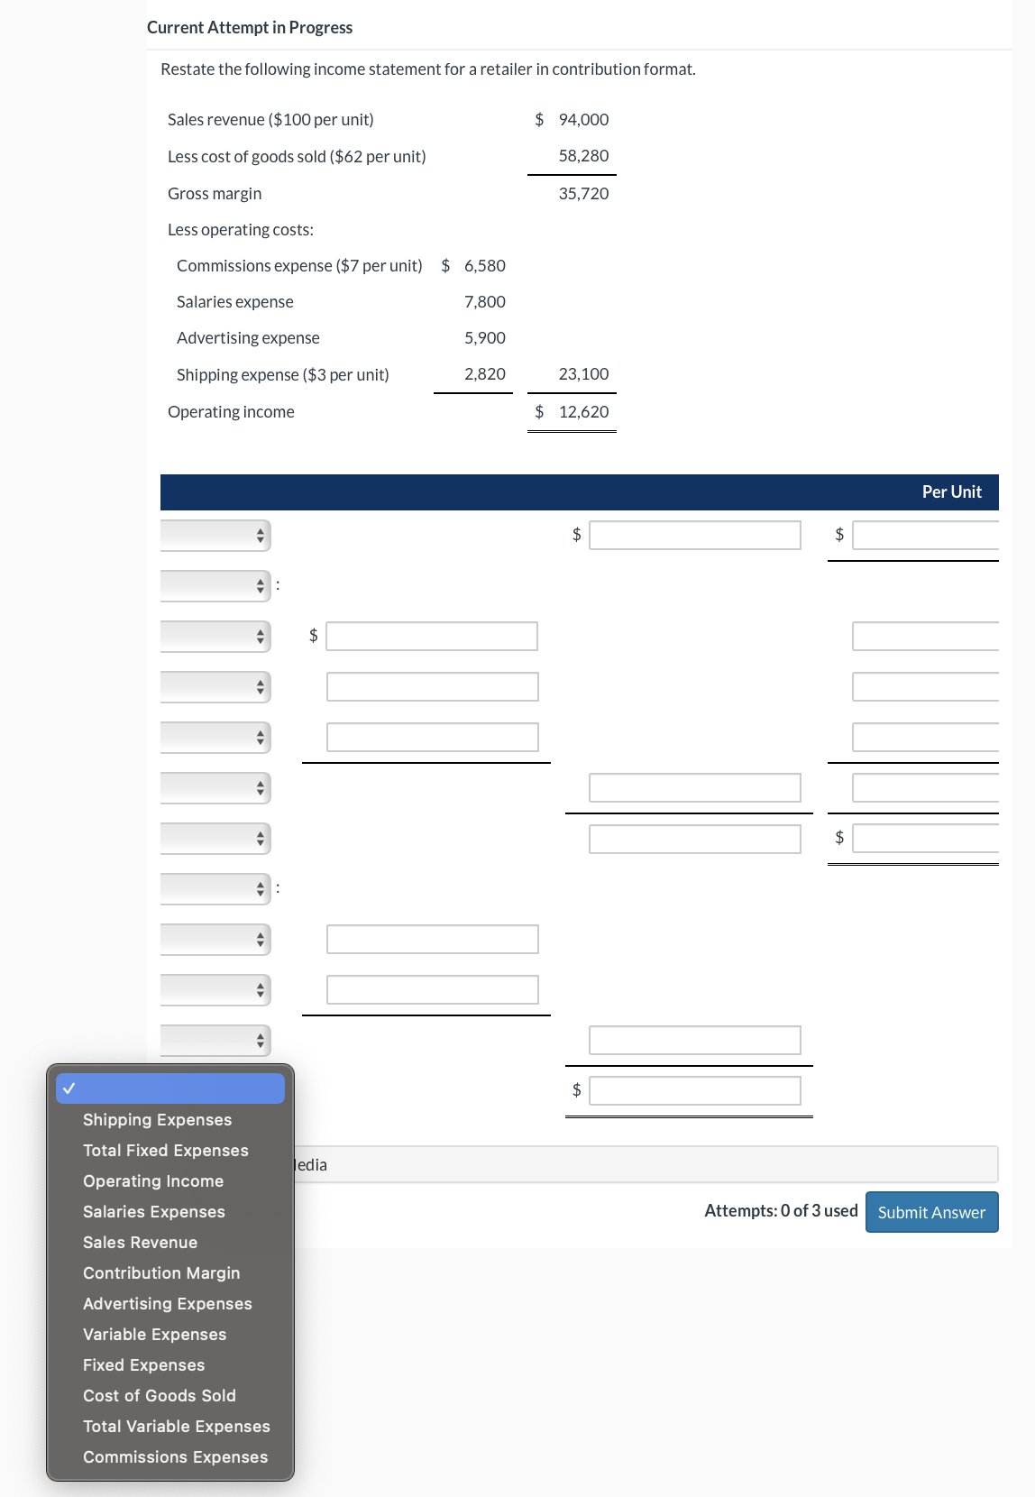Open the fourth row label dropdown
1035x1497 pixels.
point(215,686)
